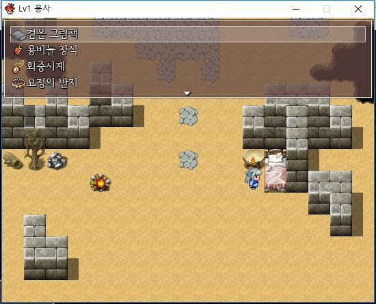Click the pocket watch icon beside 회중시계
This screenshot has width=376, height=304.
[18, 67]
